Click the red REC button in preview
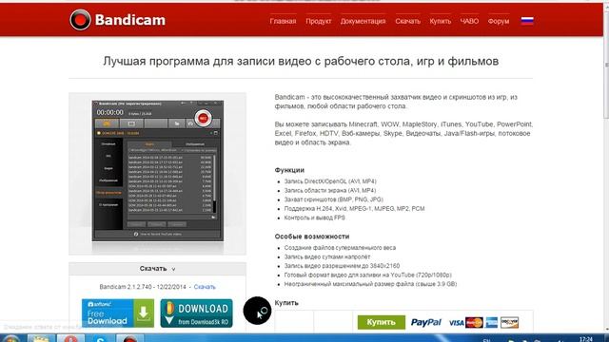This screenshot has height=342, width=609. (x=203, y=118)
